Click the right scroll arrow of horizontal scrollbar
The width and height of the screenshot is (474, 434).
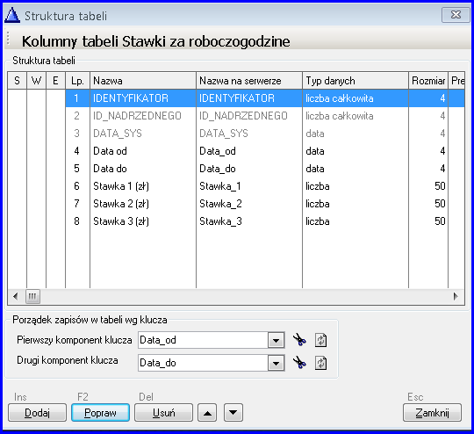(456, 296)
